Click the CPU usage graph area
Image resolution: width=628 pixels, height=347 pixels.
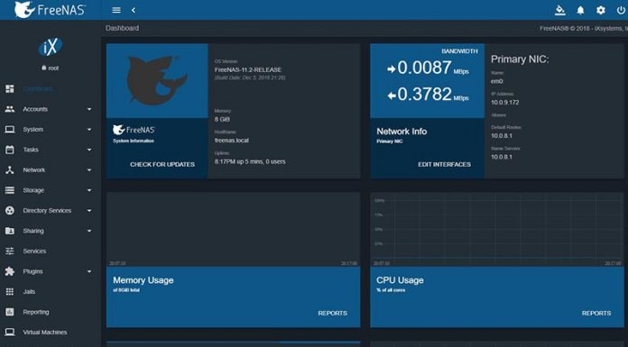click(497, 229)
